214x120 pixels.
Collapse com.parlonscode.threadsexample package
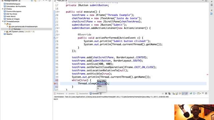click(7, 27)
